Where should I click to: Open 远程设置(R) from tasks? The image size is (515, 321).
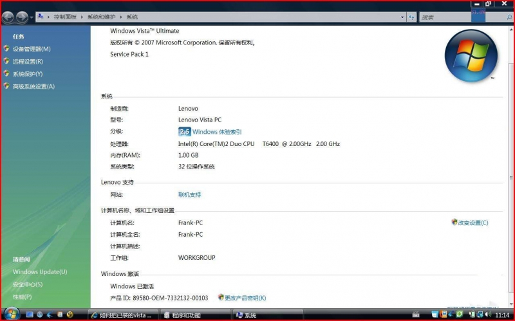tap(28, 61)
